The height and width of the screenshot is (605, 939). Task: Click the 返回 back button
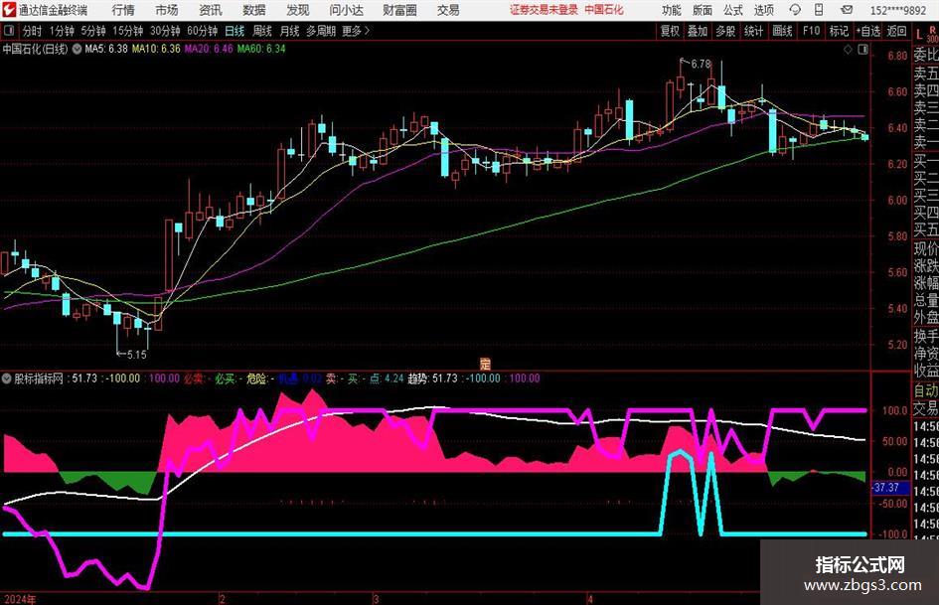(x=896, y=31)
